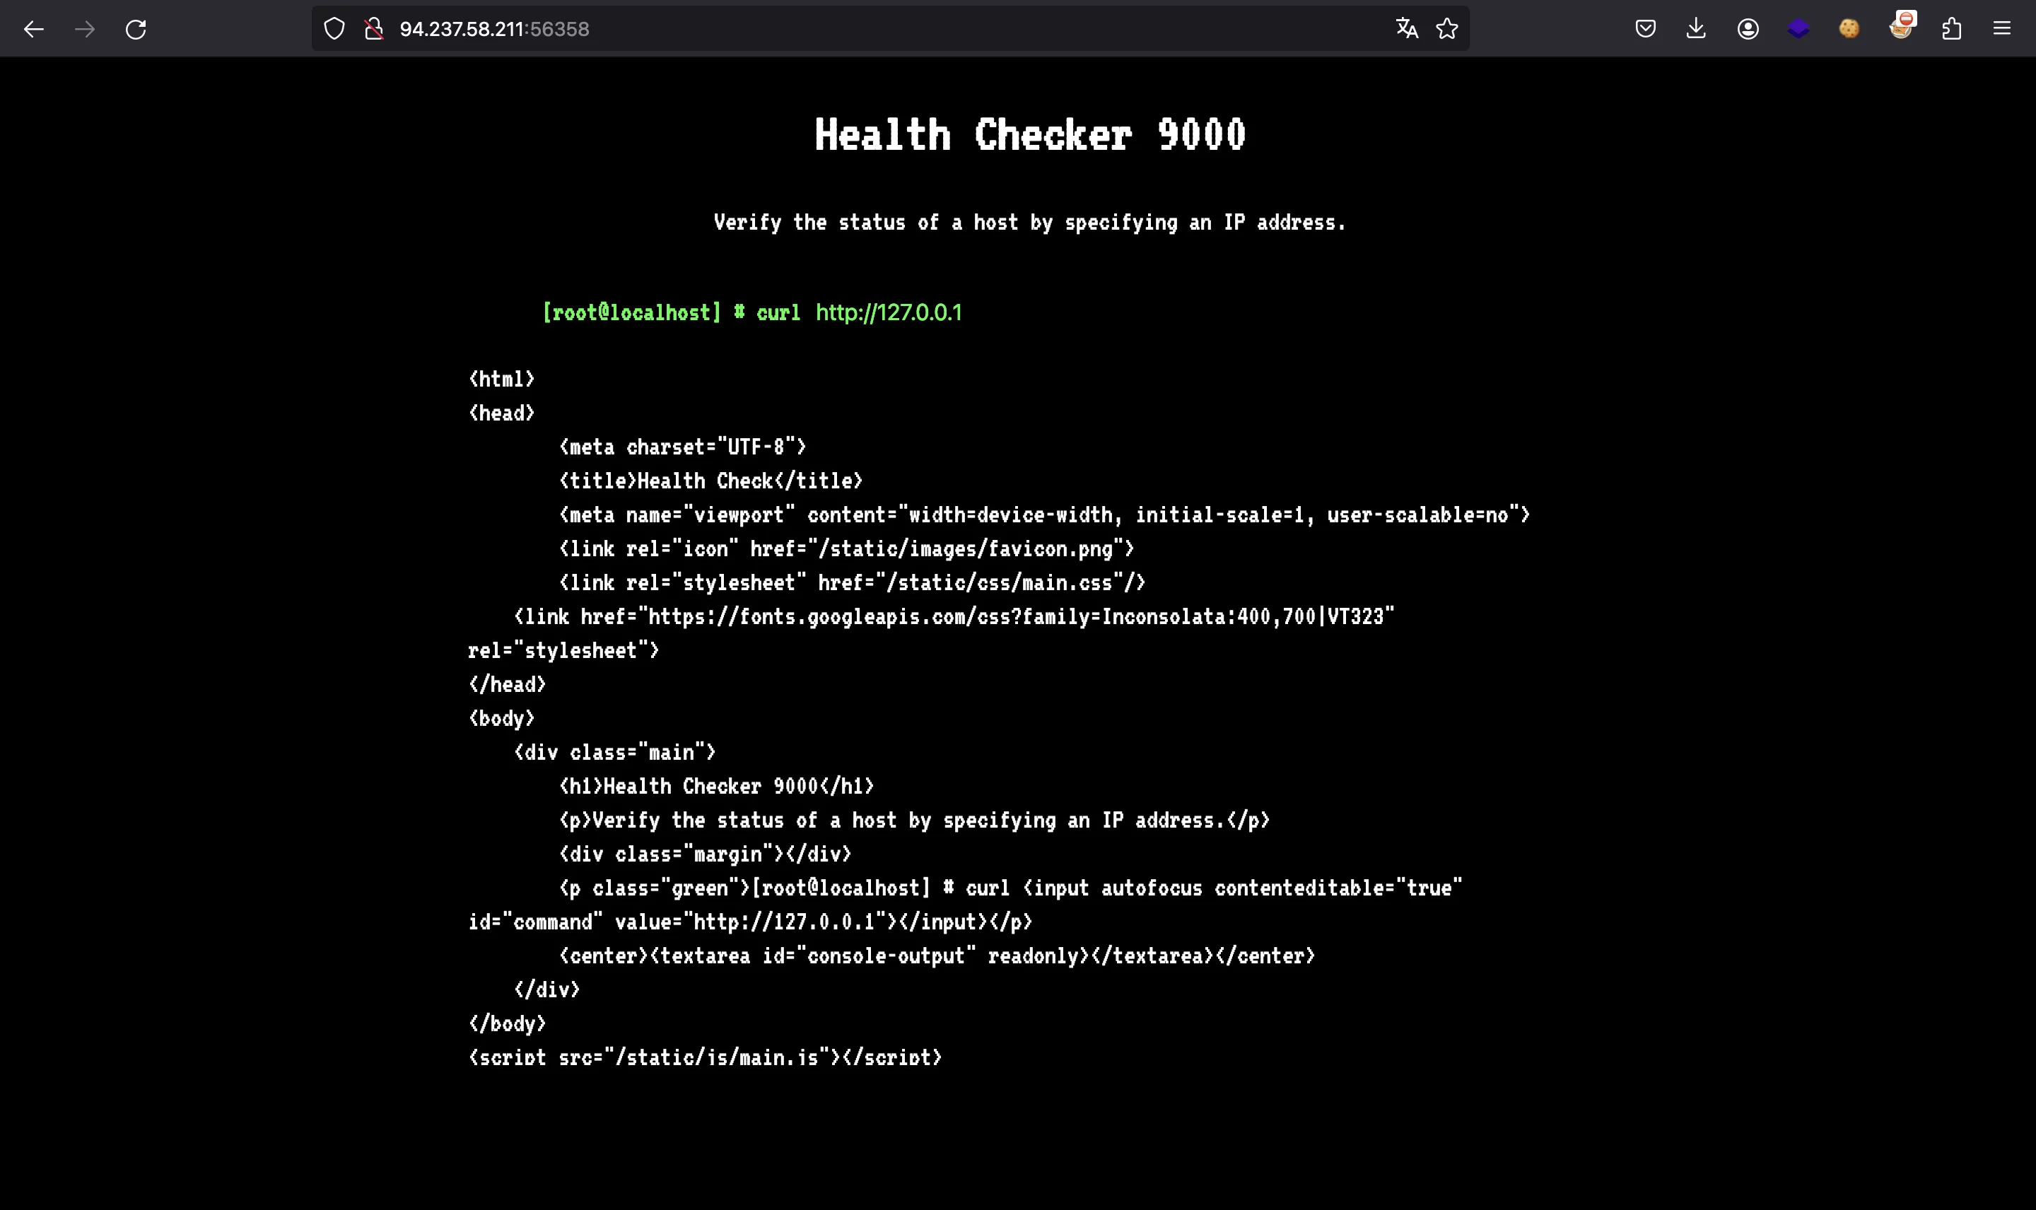Click the main.css stylesheet line
Screen dimensions: 2036x1210
coord(852,583)
